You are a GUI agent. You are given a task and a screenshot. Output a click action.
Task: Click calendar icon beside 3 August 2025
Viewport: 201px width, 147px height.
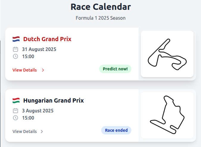(x=15, y=111)
